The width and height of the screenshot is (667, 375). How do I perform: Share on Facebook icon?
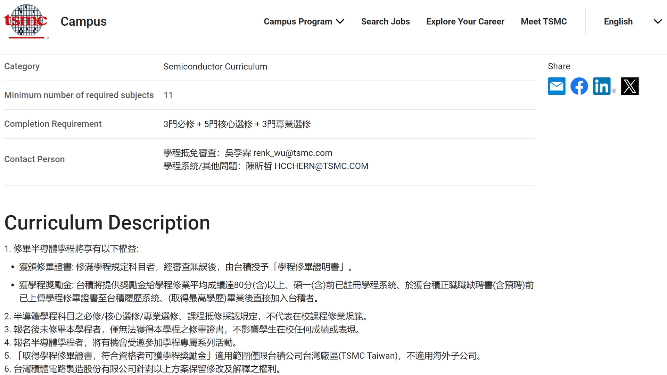click(579, 86)
